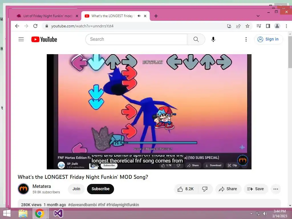The width and height of the screenshot is (292, 219).
Task: Reload the current page
Action: click(35, 26)
